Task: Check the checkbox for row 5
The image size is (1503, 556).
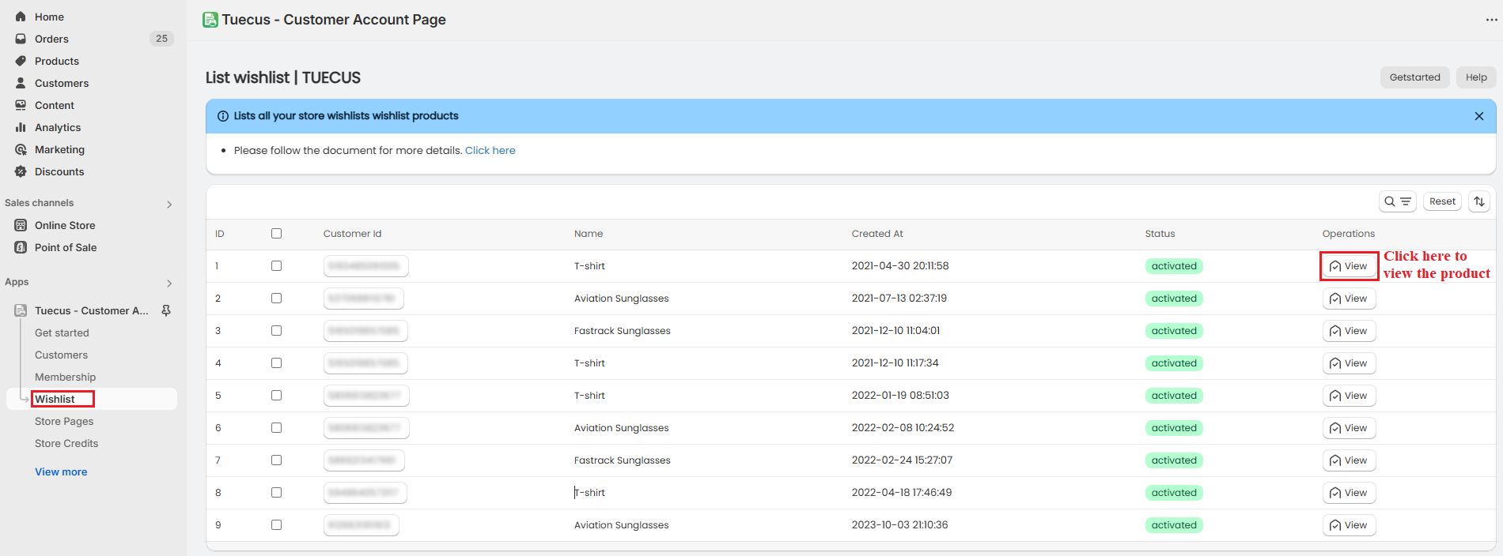Action: pos(276,396)
